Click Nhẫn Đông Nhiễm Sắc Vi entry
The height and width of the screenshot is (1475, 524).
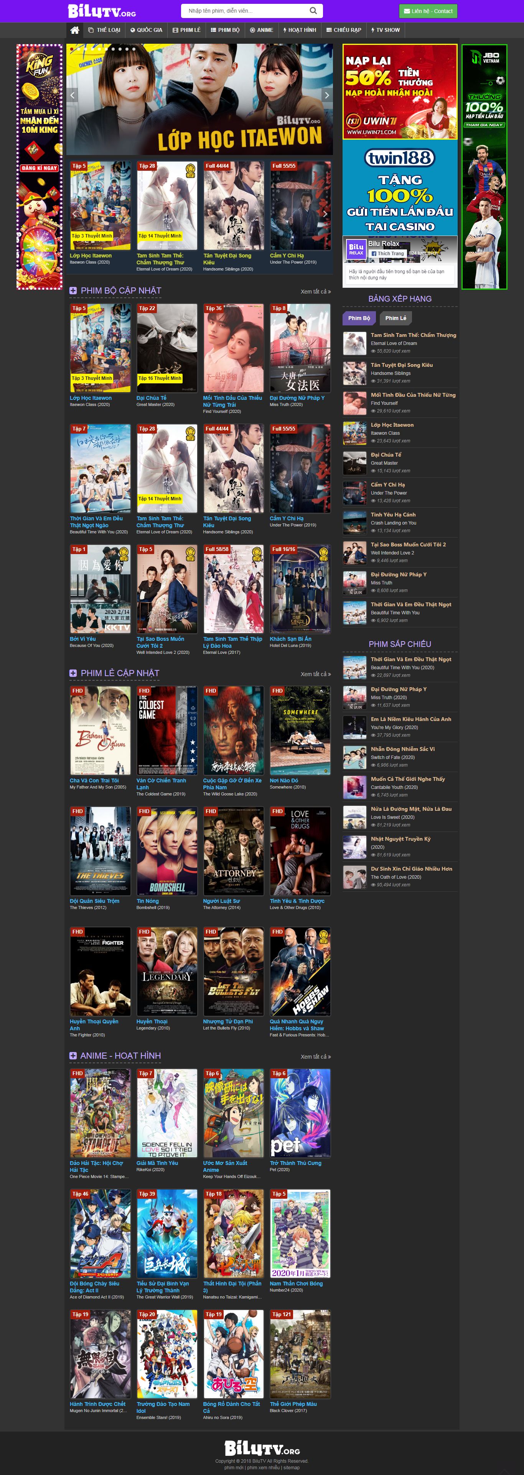click(x=400, y=756)
